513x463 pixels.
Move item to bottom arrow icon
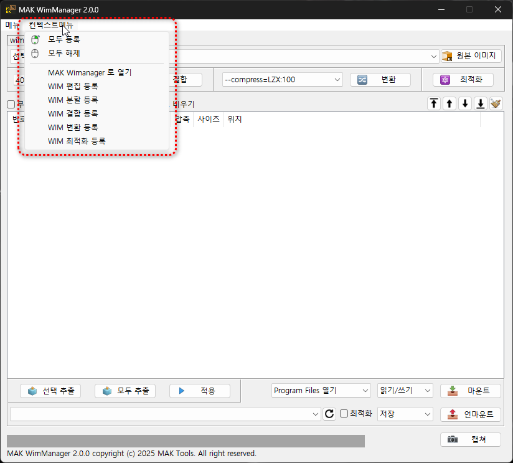tap(481, 104)
